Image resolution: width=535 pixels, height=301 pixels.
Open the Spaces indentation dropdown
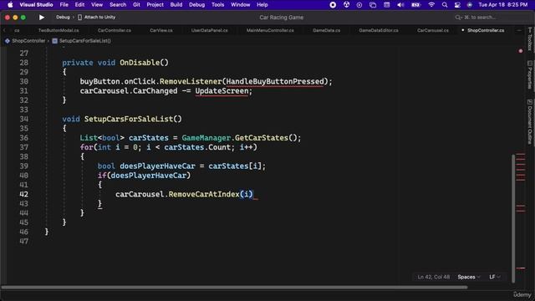469,277
